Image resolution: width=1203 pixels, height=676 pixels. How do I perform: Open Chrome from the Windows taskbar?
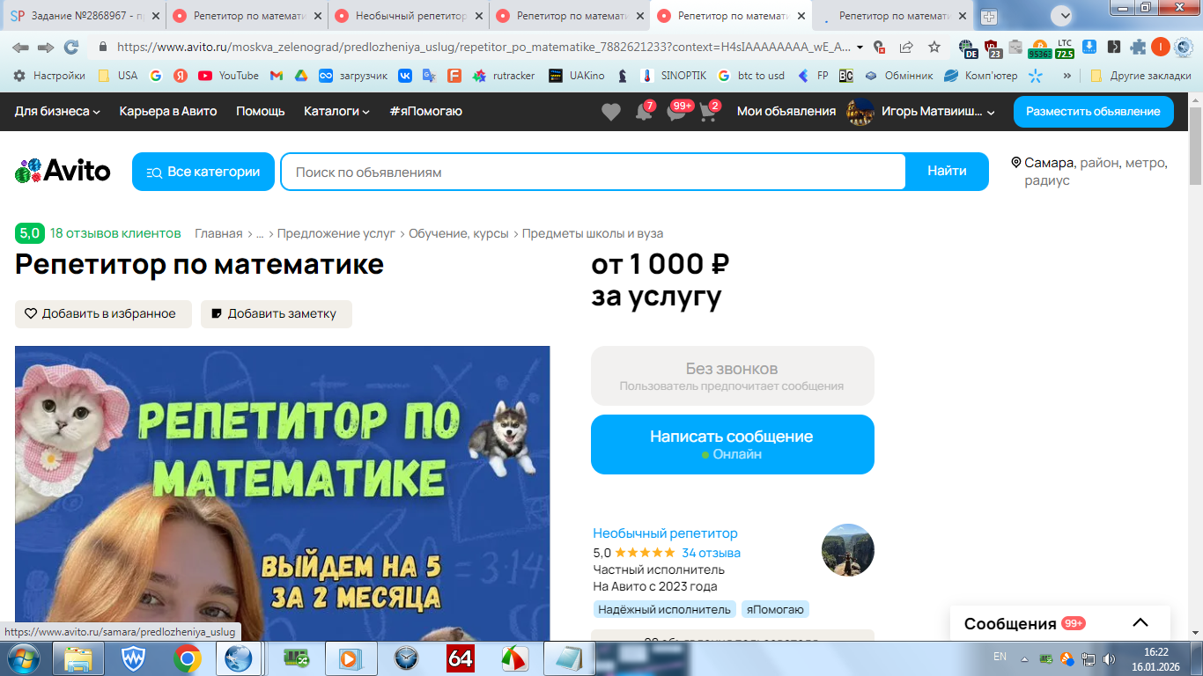click(187, 658)
